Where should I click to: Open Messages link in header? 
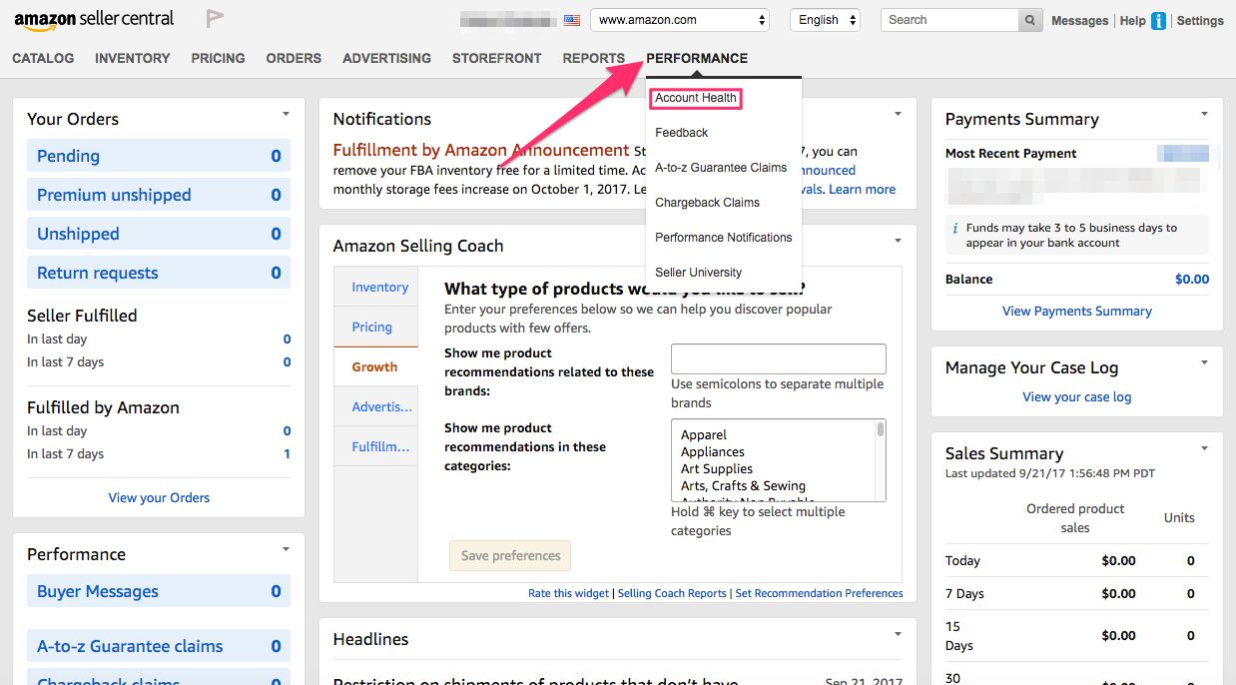pyautogui.click(x=1080, y=20)
